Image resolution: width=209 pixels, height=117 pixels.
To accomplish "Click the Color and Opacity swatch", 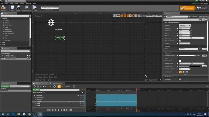I will tap(186, 56).
